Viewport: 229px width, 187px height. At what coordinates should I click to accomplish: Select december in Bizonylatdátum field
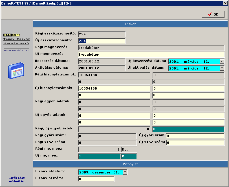coord(101,172)
